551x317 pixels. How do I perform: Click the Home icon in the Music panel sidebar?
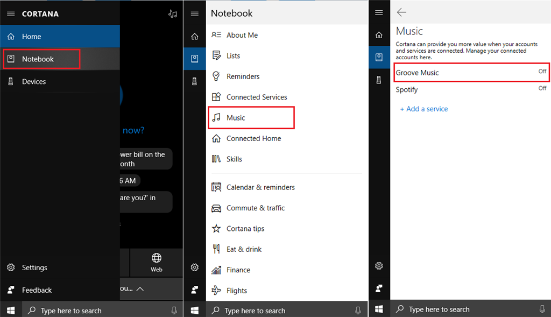click(x=379, y=35)
